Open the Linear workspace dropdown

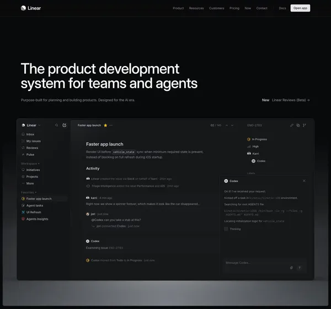(31, 125)
